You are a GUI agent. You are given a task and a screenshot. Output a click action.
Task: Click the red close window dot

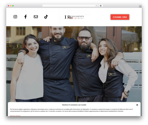(x=9, y=6)
